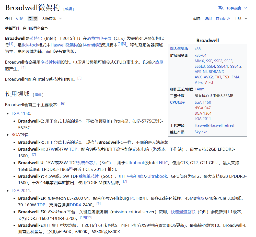Open 指令集架构 infobox label link

pos(179,49)
